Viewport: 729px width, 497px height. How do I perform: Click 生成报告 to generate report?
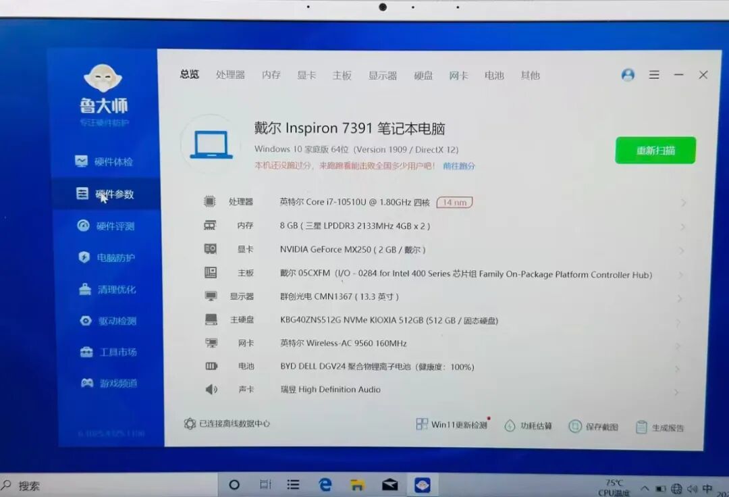coord(660,427)
